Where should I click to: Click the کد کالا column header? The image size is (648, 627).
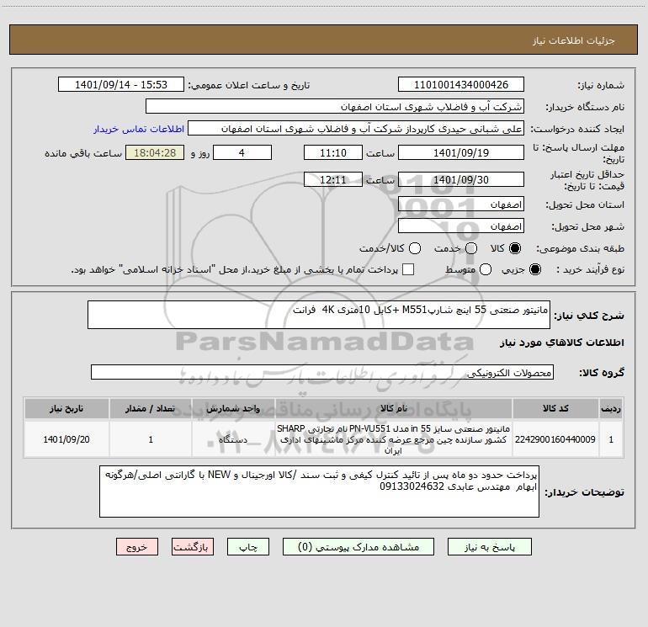[555, 408]
